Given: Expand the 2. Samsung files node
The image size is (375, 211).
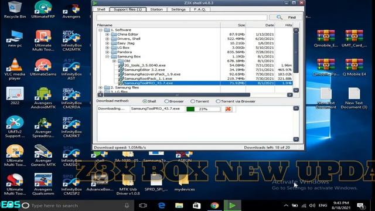Looking at the screenshot, I should 100,87.
